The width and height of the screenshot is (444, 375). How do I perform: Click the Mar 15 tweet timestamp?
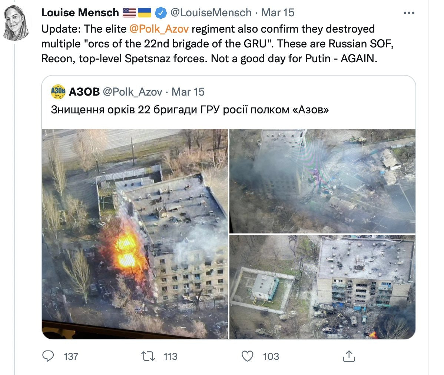(x=278, y=13)
